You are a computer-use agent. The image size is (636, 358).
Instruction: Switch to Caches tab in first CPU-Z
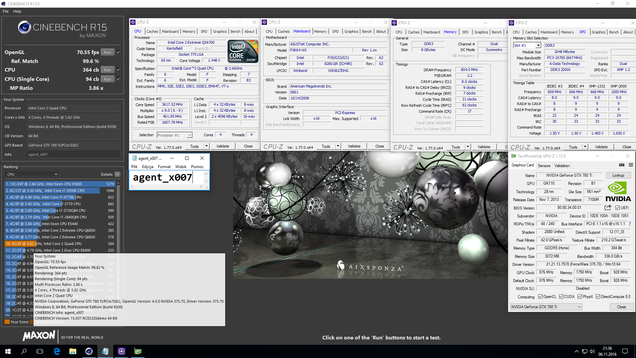point(152,31)
